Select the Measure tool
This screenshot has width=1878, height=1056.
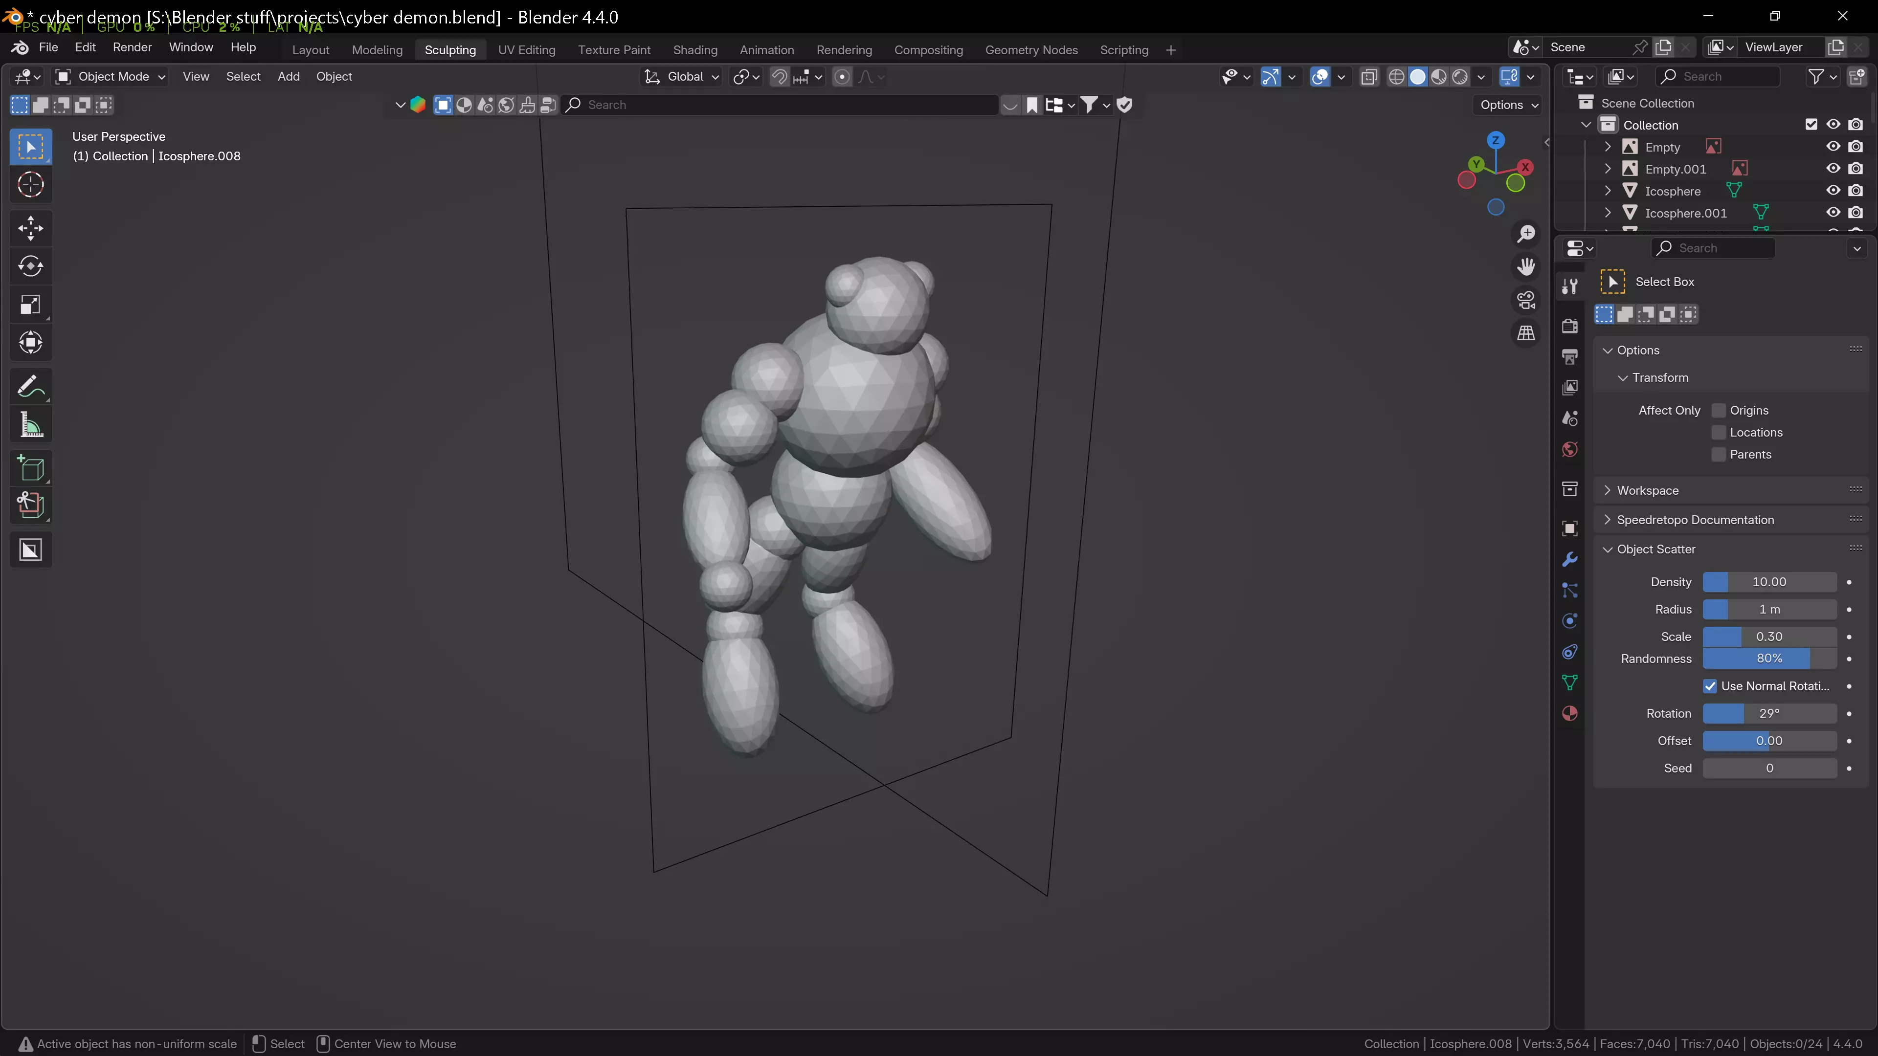pyautogui.click(x=31, y=424)
